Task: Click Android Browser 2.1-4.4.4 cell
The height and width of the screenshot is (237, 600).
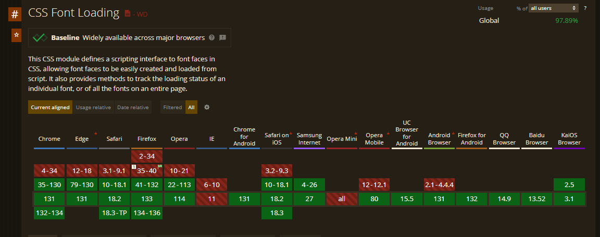Action: [439, 185]
